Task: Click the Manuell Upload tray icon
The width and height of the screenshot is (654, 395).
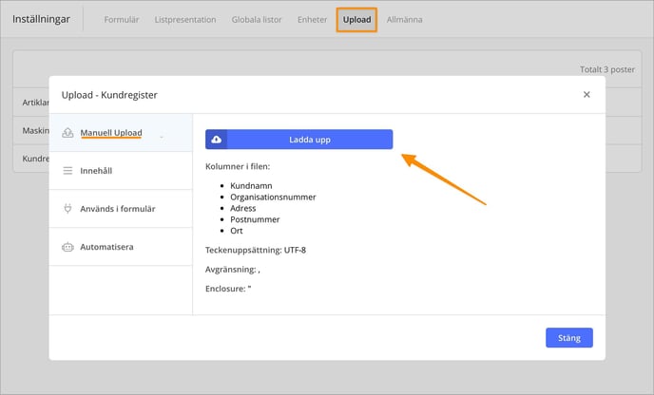Action: coord(67,133)
